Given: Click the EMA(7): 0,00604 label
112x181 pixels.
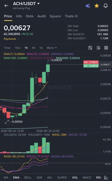Looking at the screenshot, I should coord(14,54).
